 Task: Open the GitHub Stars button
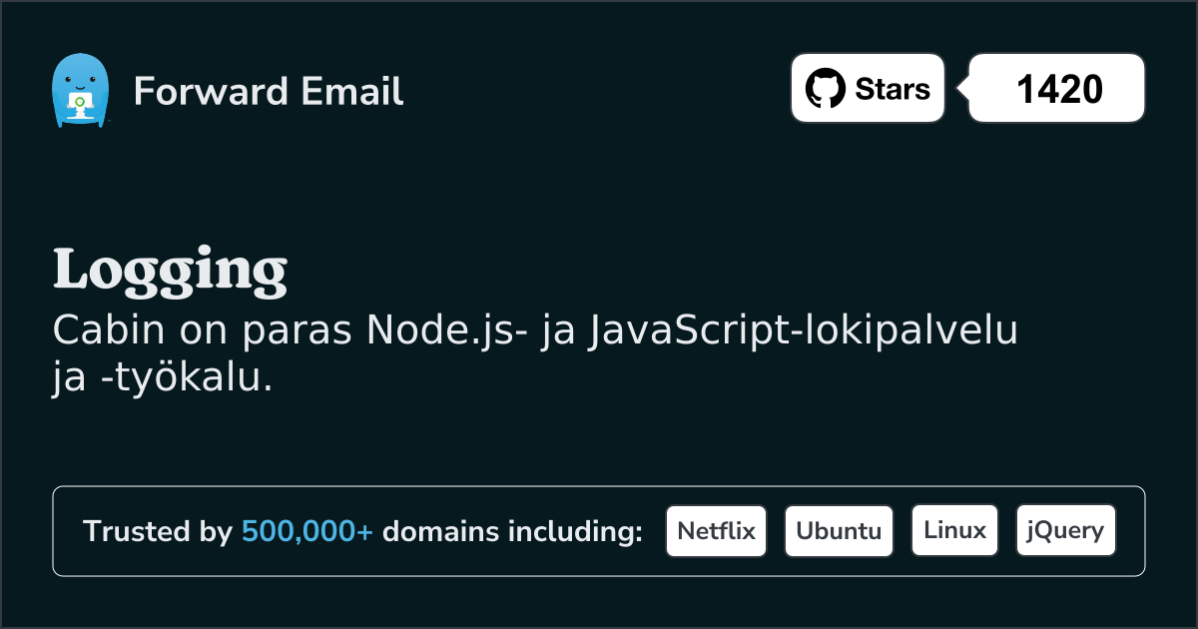[867, 88]
